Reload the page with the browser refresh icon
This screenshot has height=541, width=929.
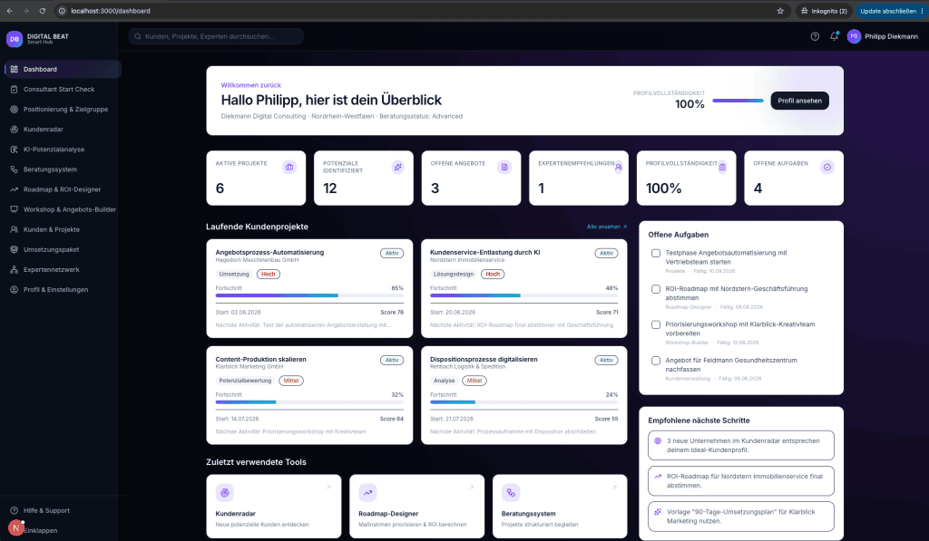tap(42, 11)
